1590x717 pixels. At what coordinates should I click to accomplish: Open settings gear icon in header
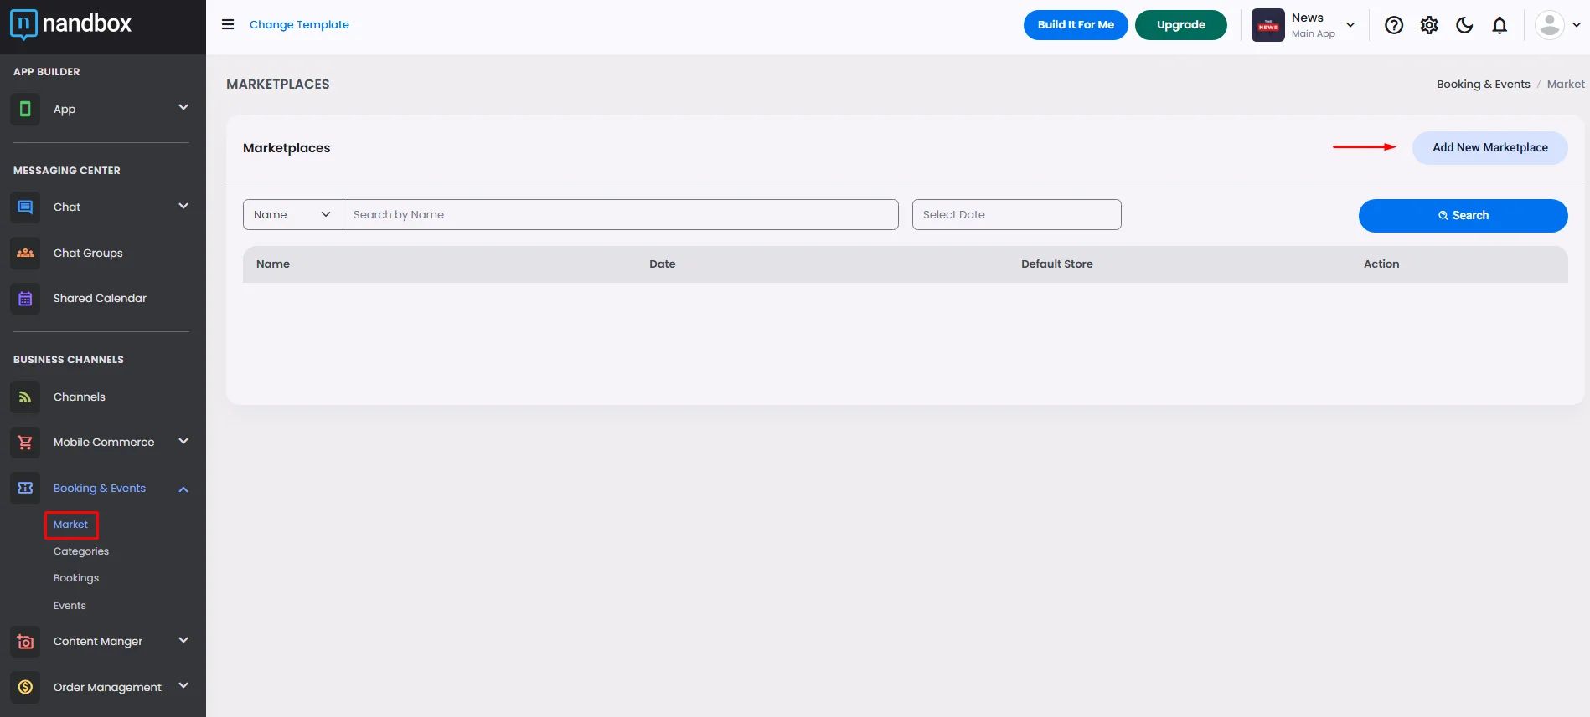click(1429, 25)
